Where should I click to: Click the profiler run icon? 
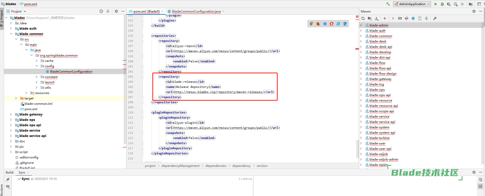pos(456,4)
